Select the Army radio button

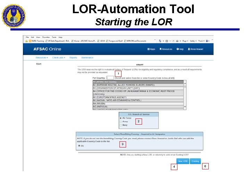(x=121, y=122)
